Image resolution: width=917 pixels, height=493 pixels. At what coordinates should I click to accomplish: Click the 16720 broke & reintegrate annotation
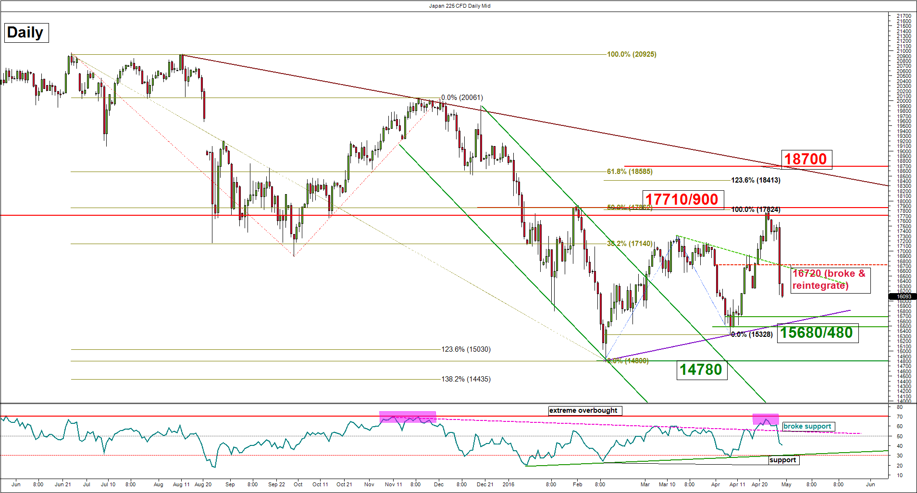(x=830, y=280)
